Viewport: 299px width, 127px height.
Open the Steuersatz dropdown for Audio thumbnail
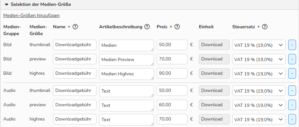[259, 91]
